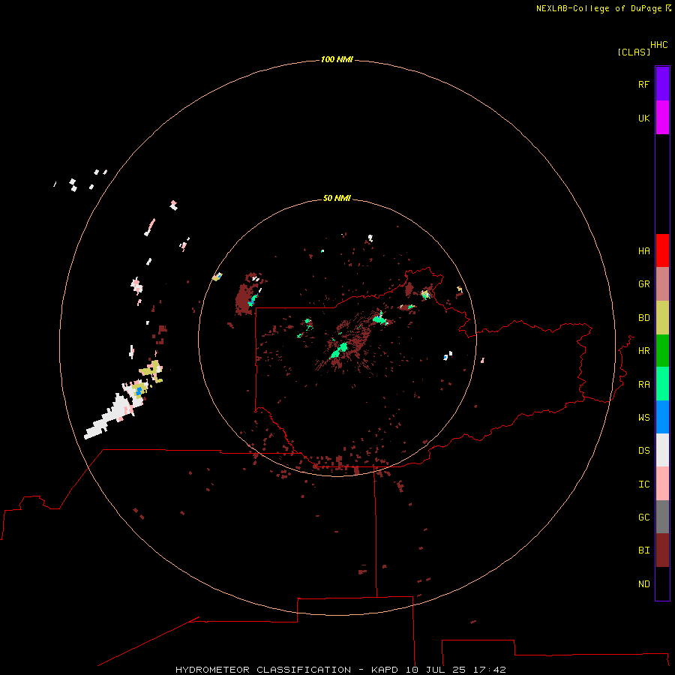
Task: Choose the WS blue legend swatch
Action: click(x=662, y=417)
